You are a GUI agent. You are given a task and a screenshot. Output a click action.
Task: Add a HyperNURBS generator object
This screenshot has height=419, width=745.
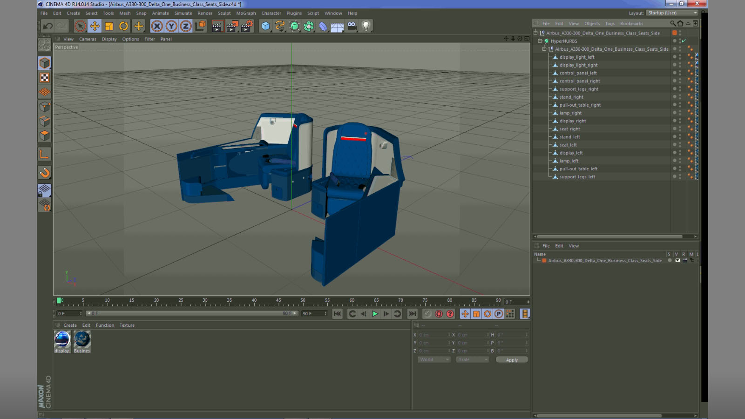[294, 26]
